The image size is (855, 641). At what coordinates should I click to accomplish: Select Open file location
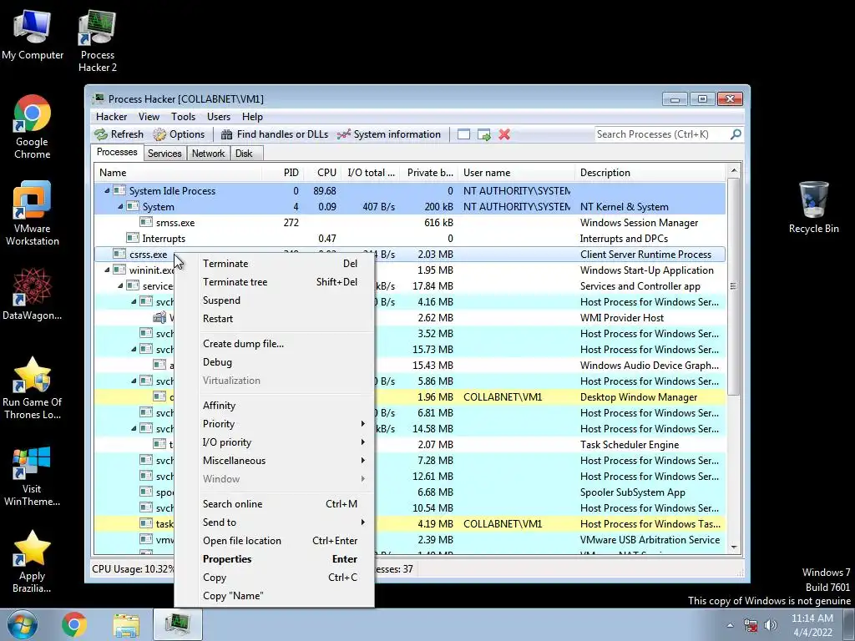tap(282, 541)
